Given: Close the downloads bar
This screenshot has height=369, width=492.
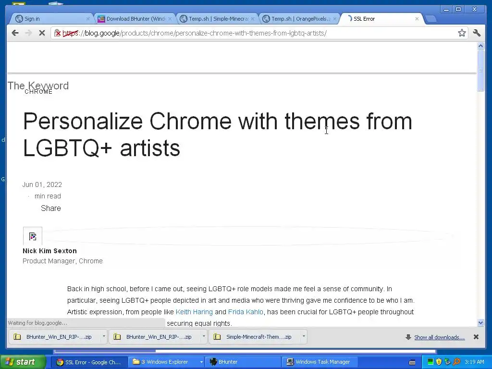Looking at the screenshot, I should [476, 337].
